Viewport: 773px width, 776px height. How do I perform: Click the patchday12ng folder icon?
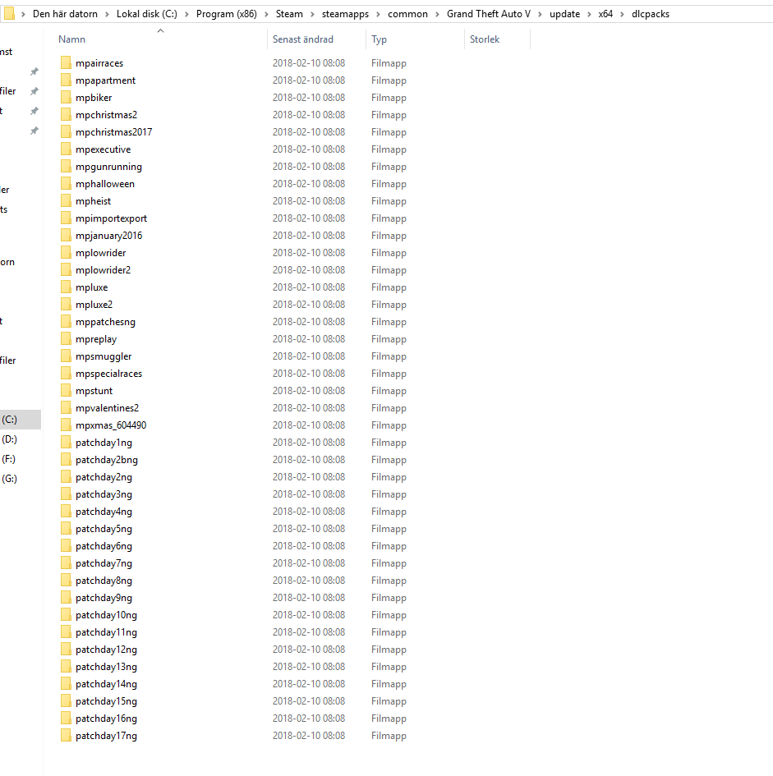(66, 650)
